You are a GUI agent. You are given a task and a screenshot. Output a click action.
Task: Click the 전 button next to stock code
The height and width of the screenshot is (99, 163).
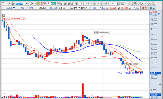point(13,4)
